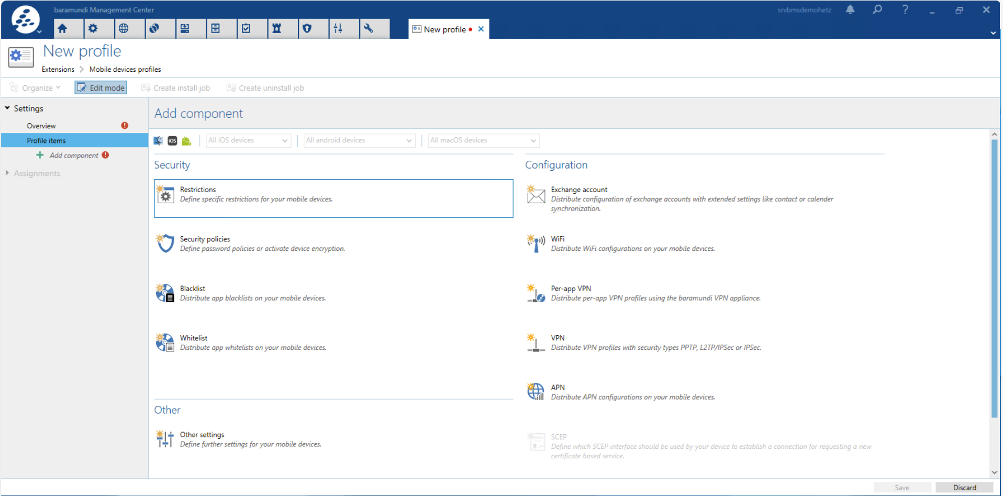The width and height of the screenshot is (1003, 496).
Task: Click the notification bell icon
Action: pyautogui.click(x=850, y=10)
